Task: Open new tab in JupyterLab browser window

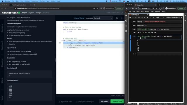Action: 159,5
